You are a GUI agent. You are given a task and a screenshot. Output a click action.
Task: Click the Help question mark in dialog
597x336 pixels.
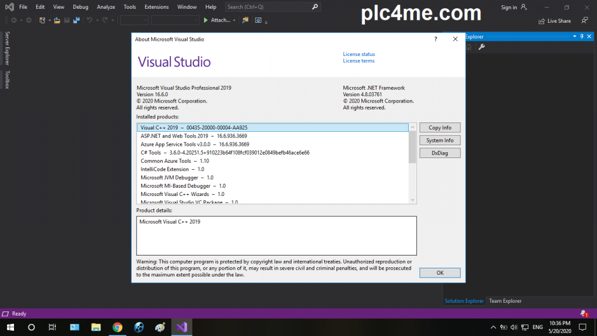(436, 39)
